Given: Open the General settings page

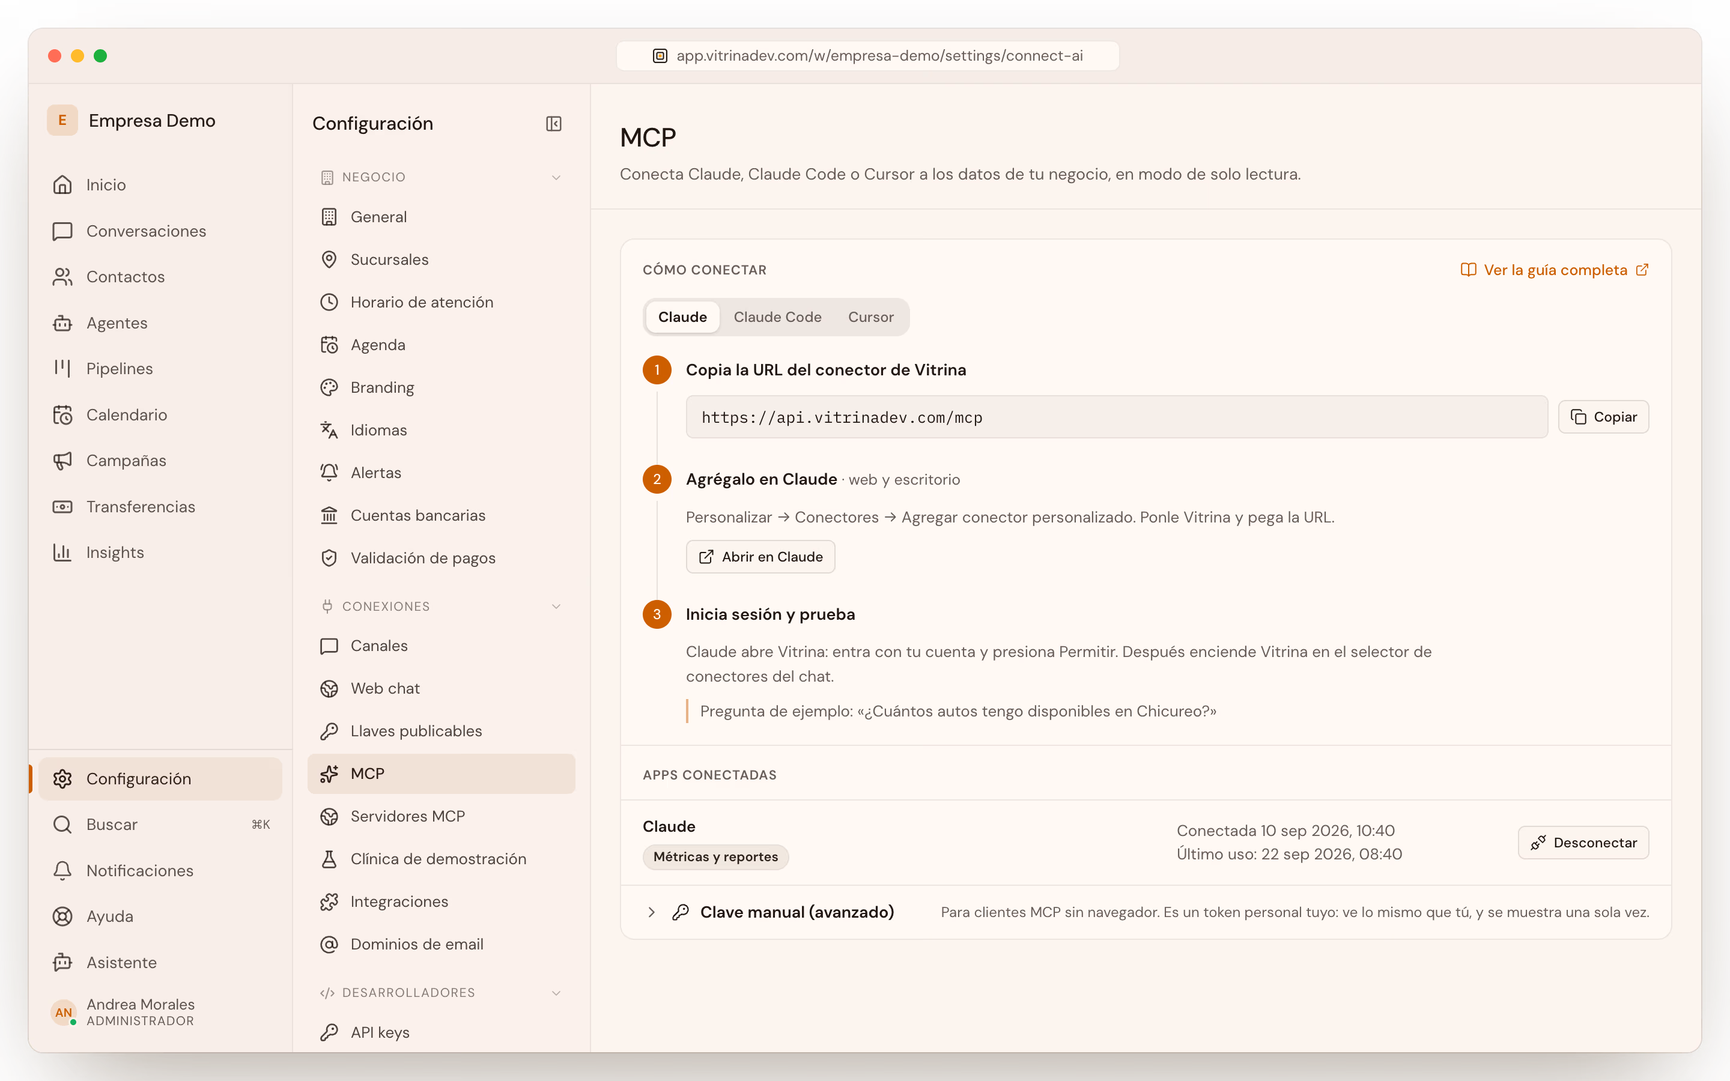Looking at the screenshot, I should (441, 217).
